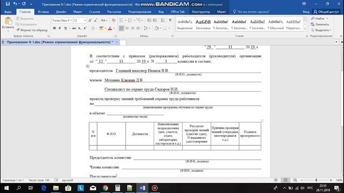This screenshot has height=193, width=344.
Task: Open Google Chrome from the taskbar
Action: pos(105,188)
